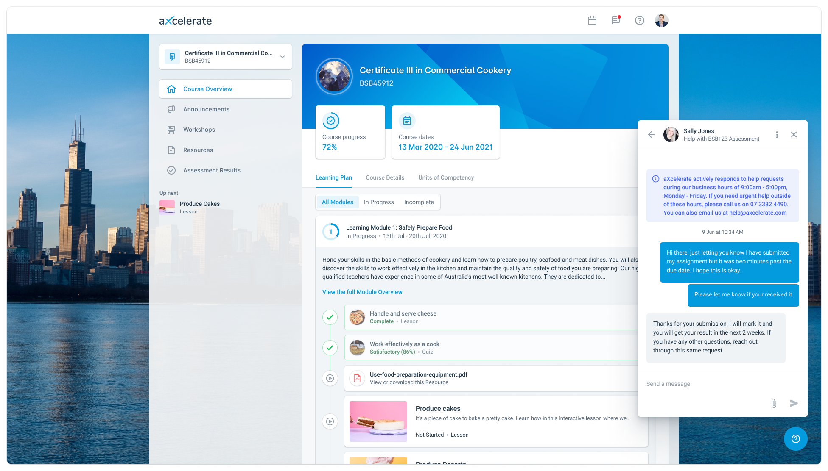The height and width of the screenshot is (471, 828).
Task: Open messages icon with red notification dot
Action: point(616,20)
